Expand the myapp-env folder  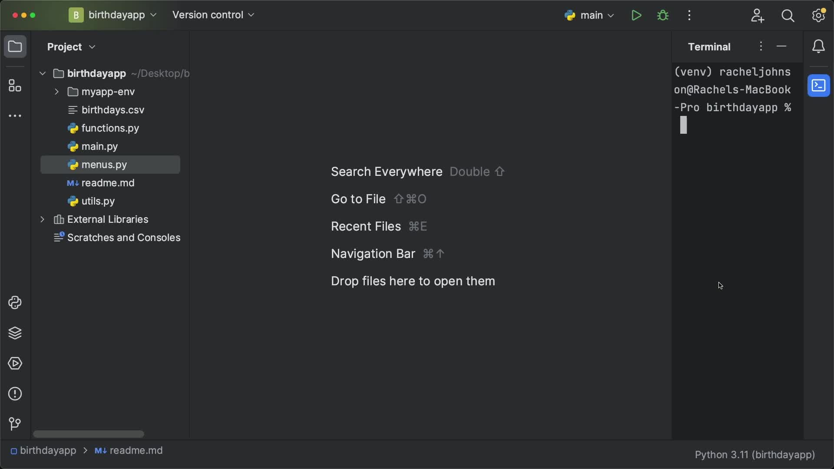(x=57, y=92)
